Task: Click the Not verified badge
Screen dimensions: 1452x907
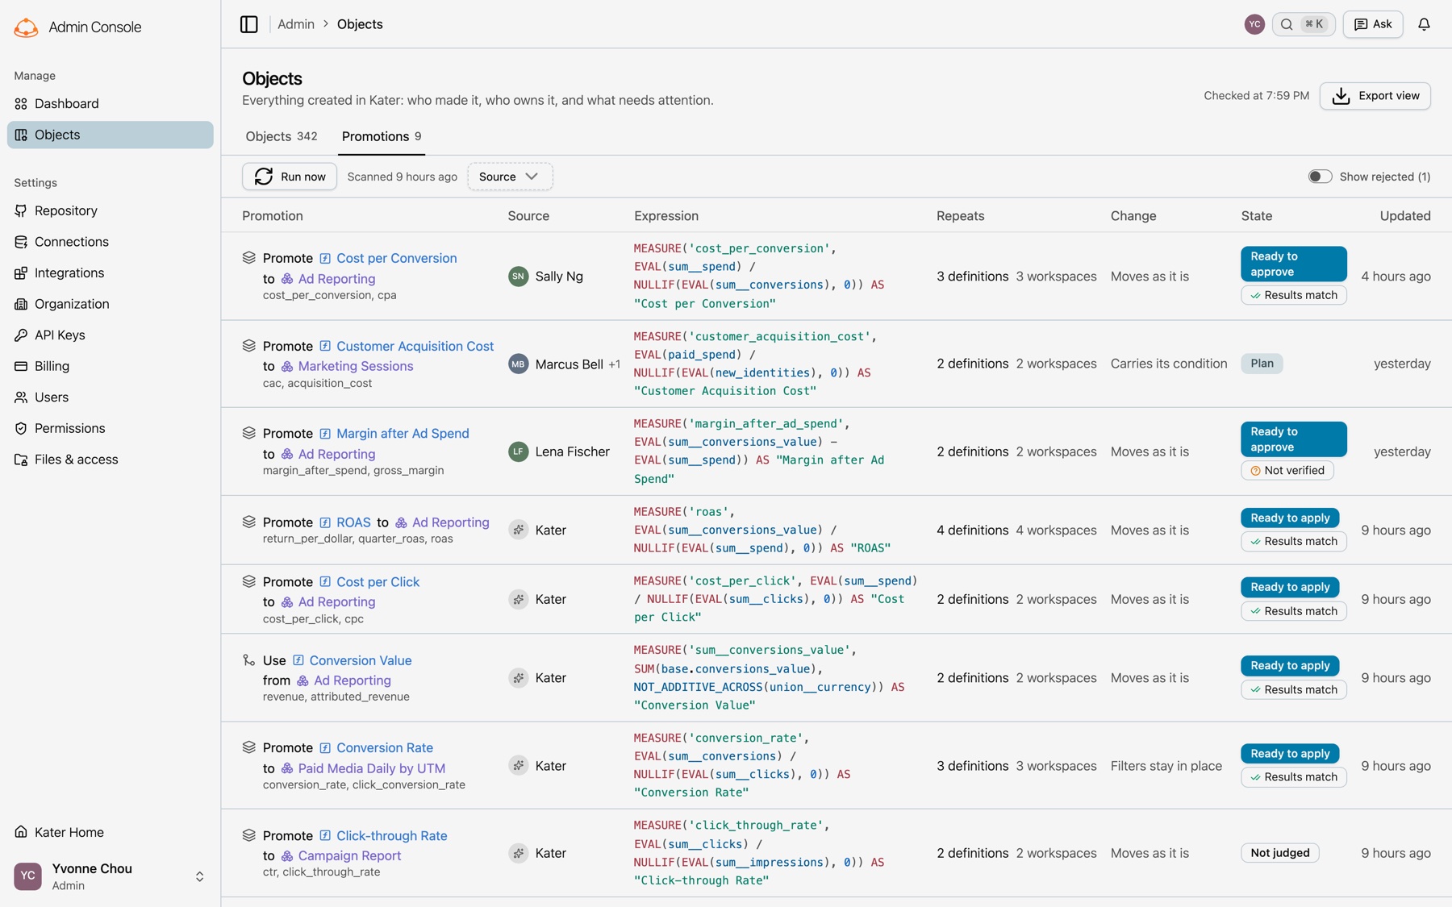Action: [1287, 470]
